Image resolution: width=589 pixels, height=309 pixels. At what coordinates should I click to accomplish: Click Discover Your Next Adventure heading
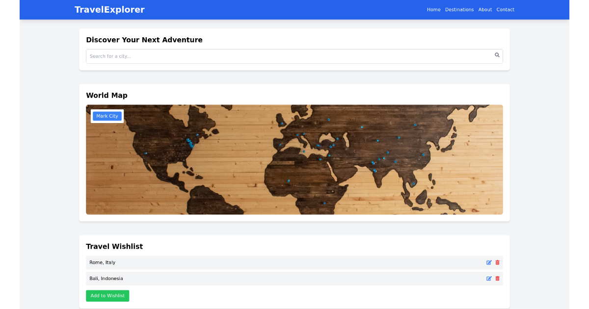[x=144, y=40]
